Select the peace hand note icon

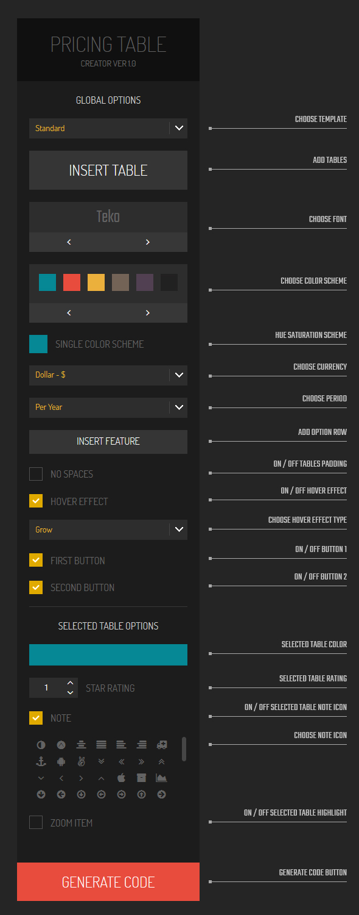(82, 761)
